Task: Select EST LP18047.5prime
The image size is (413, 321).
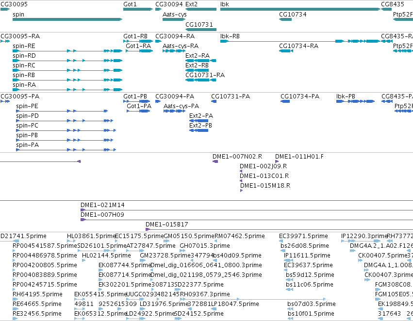Action: [x=214, y=309]
